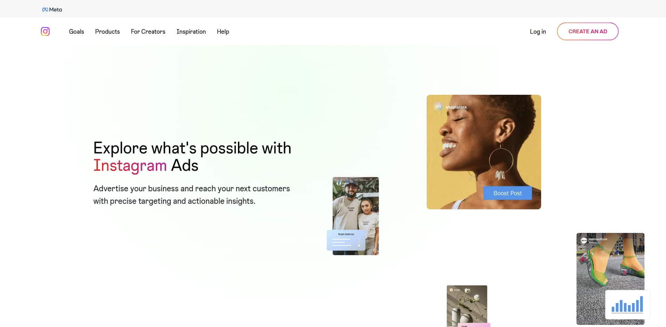Click the Meta logo at top
This screenshot has height=327, width=666.
[52, 10]
